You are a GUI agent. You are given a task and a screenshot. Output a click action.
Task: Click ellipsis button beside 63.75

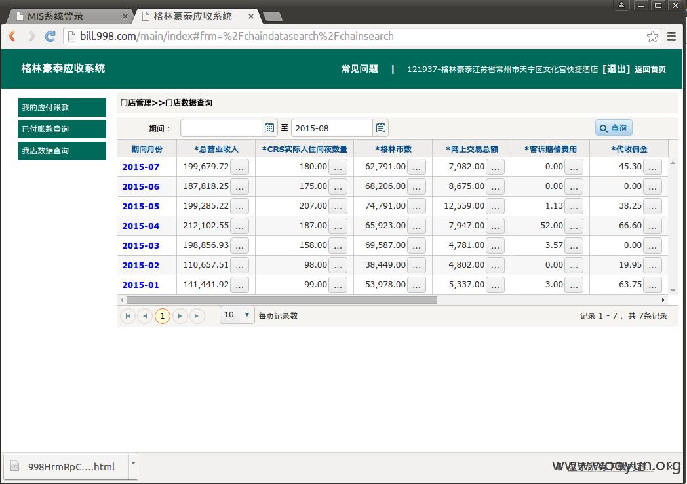[x=652, y=285]
